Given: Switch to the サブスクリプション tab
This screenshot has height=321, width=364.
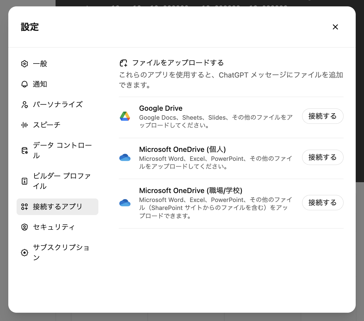Looking at the screenshot, I should tap(57, 253).
